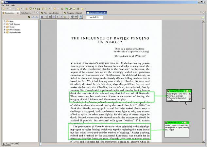This screenshot has height=147, width=207.
Task: Expand the My Bookmarks node in tree
Action: [x=5, y=32]
